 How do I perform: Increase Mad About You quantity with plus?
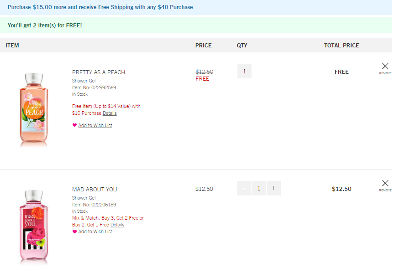point(273,188)
